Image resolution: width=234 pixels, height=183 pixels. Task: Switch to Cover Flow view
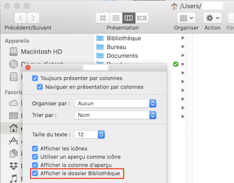(142, 18)
